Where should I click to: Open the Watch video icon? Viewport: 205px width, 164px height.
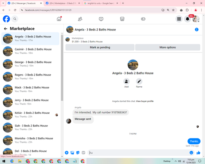click(x=101, y=19)
